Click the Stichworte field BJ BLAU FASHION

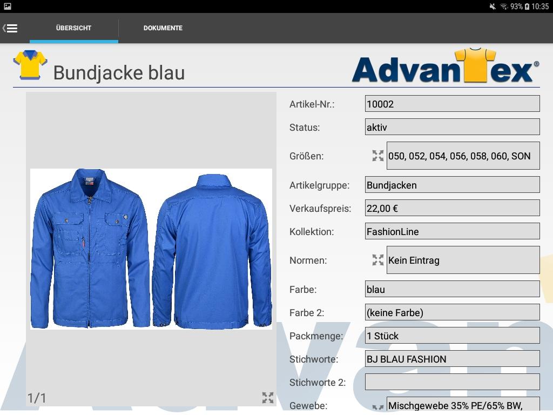point(452,359)
